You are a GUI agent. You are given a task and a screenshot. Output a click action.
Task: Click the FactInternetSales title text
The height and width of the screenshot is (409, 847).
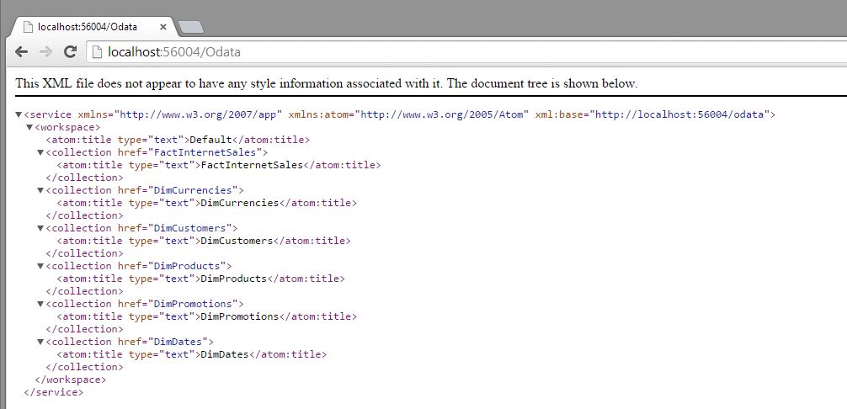(x=252, y=165)
